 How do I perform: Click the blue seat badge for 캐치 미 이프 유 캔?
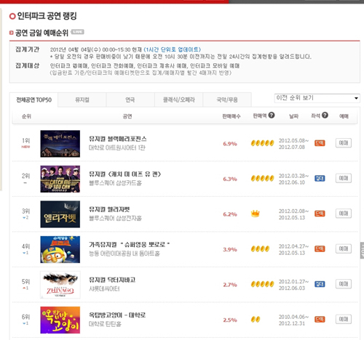(320, 178)
